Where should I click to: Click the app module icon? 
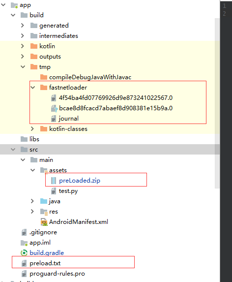tap(14, 5)
